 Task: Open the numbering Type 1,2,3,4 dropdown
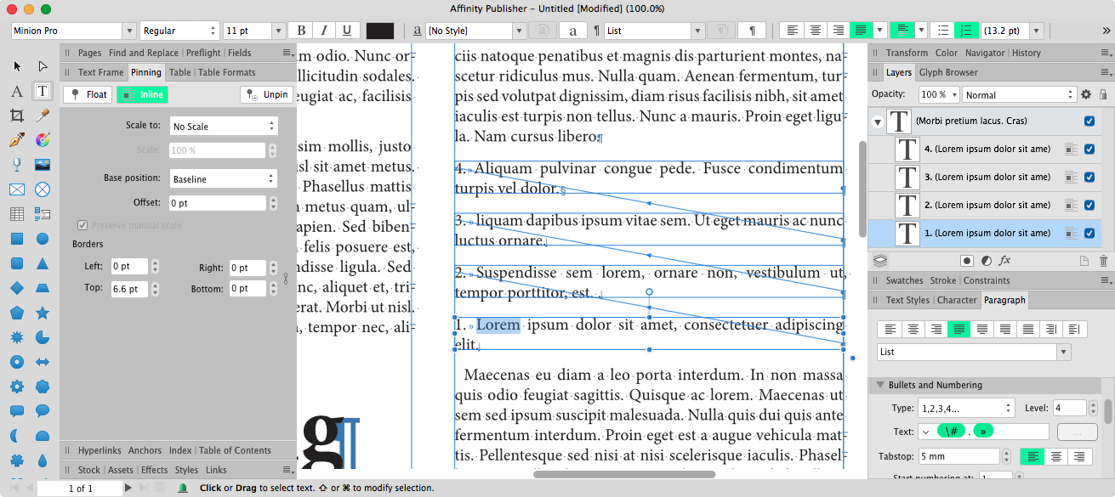(965, 408)
